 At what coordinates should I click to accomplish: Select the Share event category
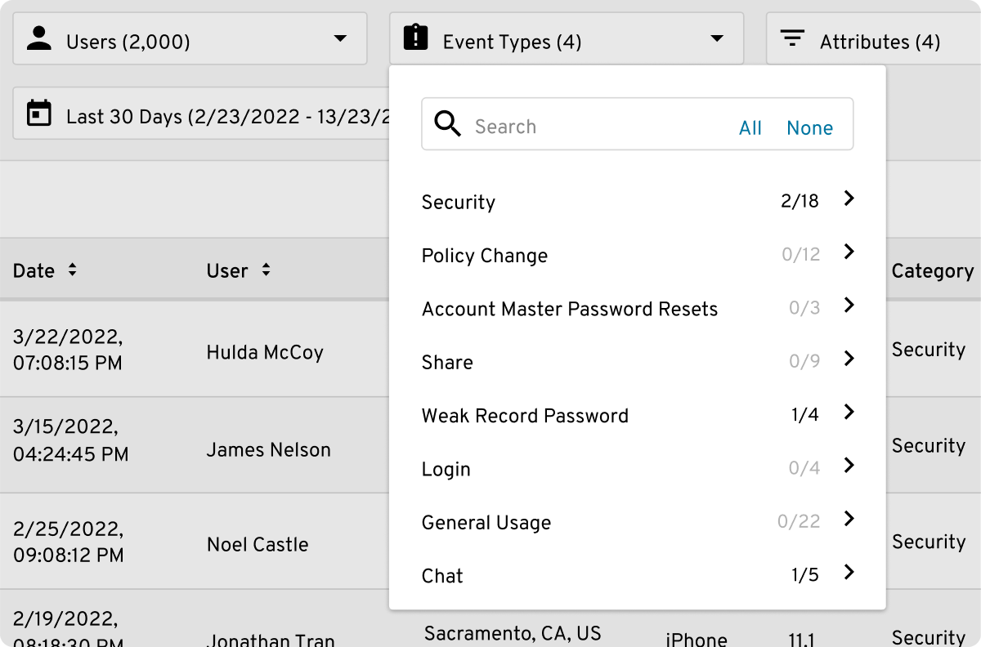pos(447,362)
